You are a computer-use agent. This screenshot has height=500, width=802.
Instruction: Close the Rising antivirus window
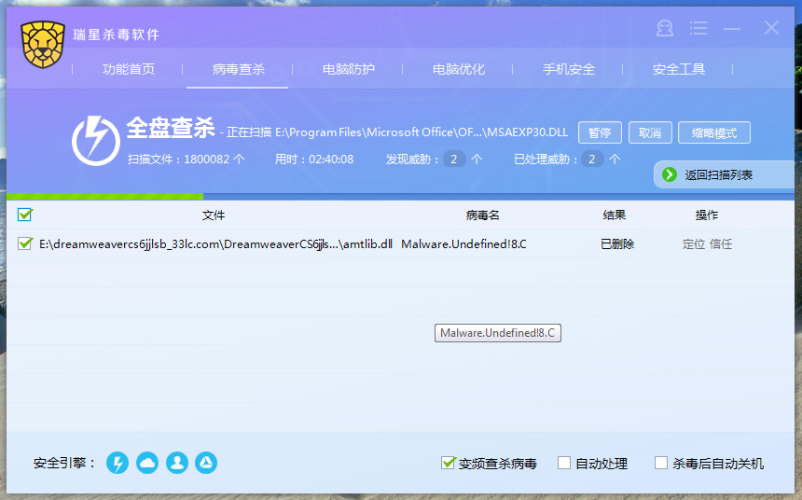click(x=771, y=28)
